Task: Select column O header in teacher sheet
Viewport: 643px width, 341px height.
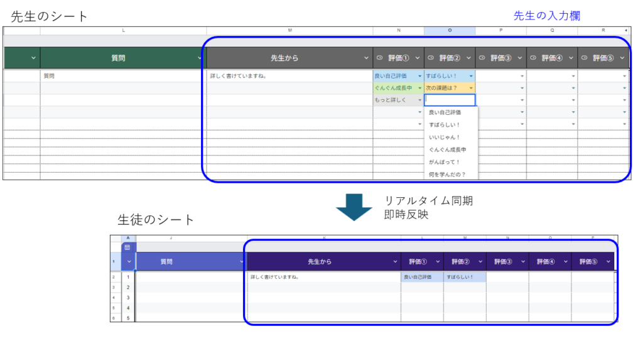Action: 450,30
